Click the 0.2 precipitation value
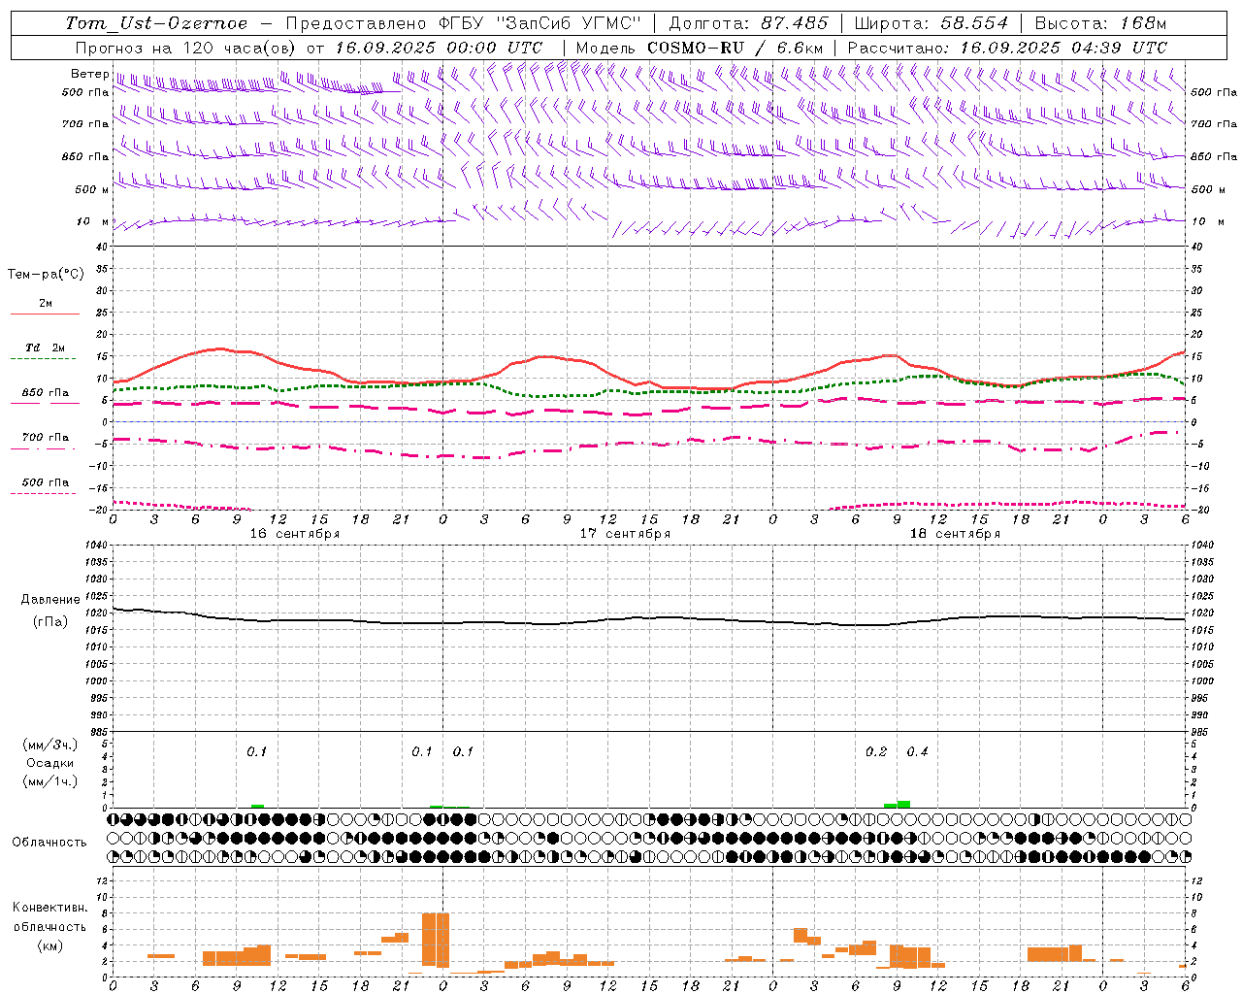The height and width of the screenshot is (994, 1242). (876, 751)
